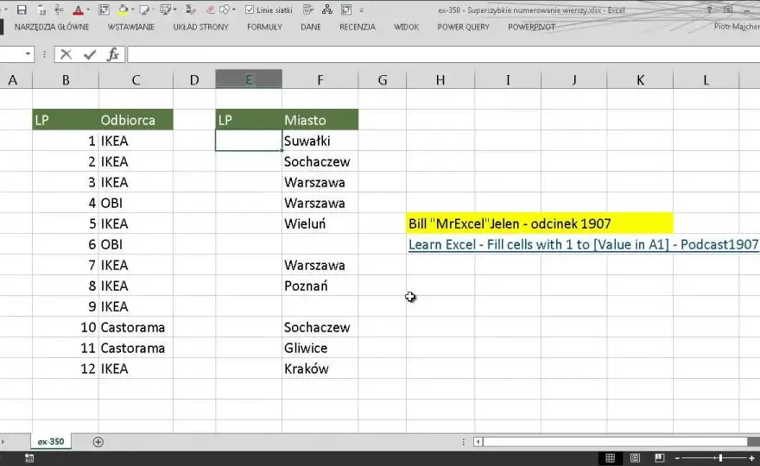Open the fill color dropdown arrow
Screen dimensions: 760x466
(132, 9)
